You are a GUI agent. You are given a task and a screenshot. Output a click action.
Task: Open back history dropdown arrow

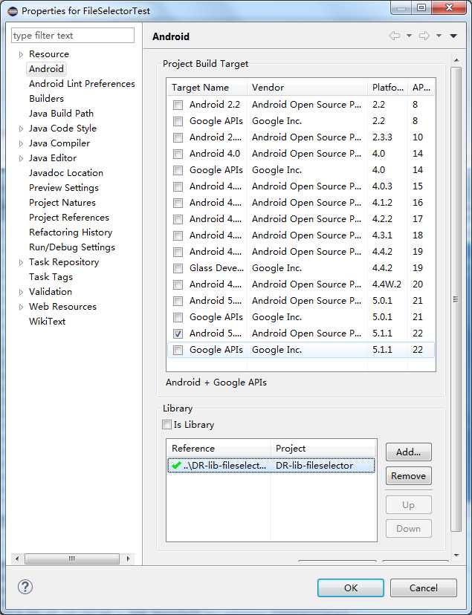pos(409,36)
